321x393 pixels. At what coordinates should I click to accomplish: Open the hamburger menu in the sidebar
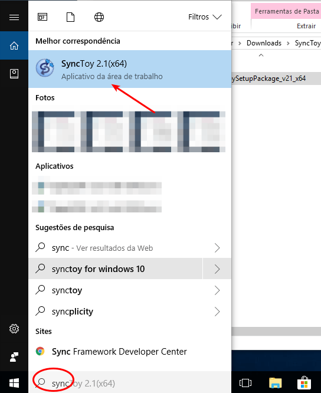point(14,17)
